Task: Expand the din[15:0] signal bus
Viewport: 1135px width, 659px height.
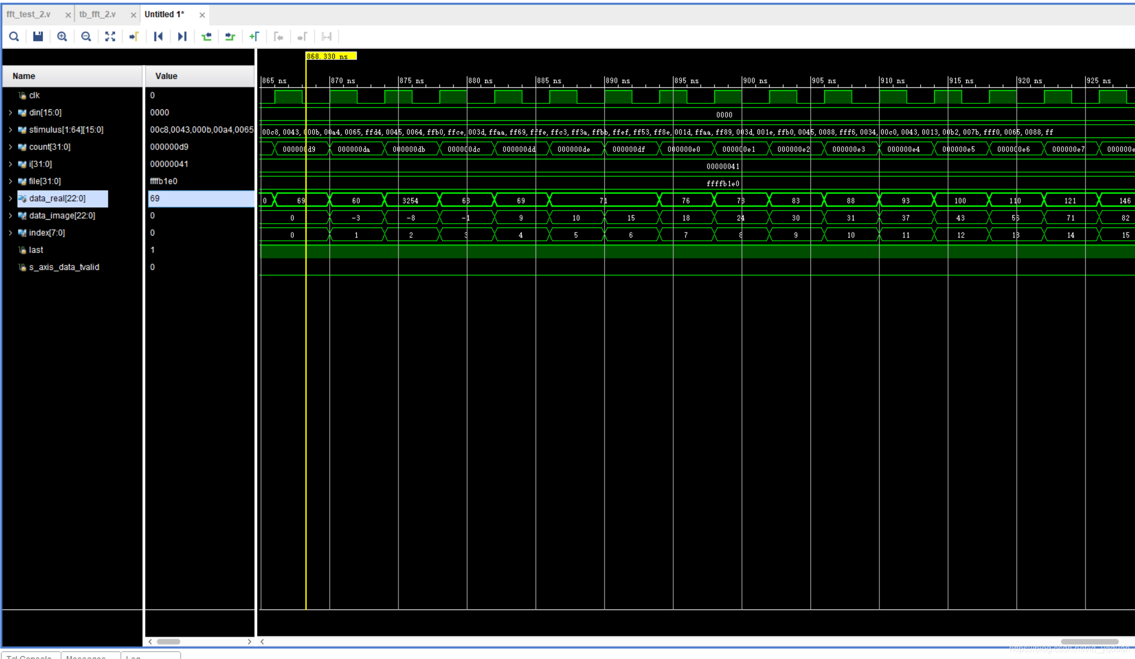Action: click(x=10, y=113)
